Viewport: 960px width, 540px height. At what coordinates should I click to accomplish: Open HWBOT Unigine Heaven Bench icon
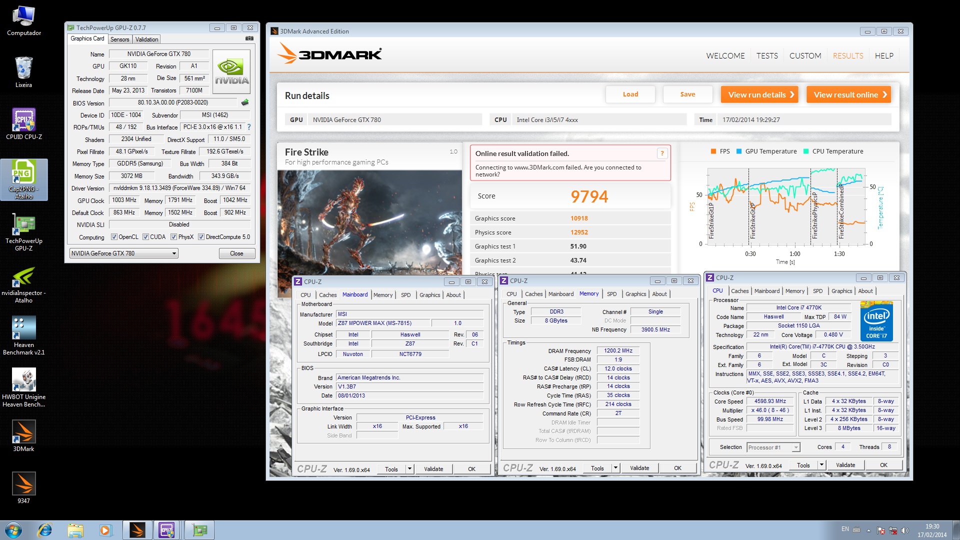tap(23, 388)
